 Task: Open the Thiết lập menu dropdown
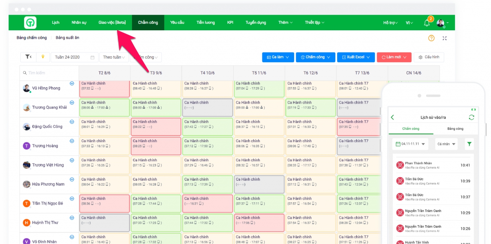tap(315, 23)
